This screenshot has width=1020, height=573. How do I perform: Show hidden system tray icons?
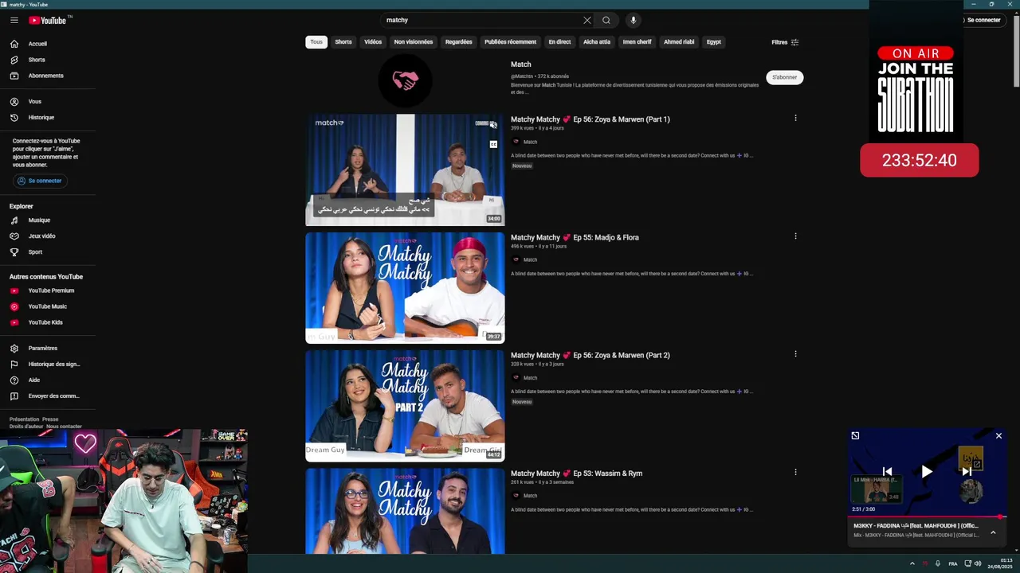point(912,563)
